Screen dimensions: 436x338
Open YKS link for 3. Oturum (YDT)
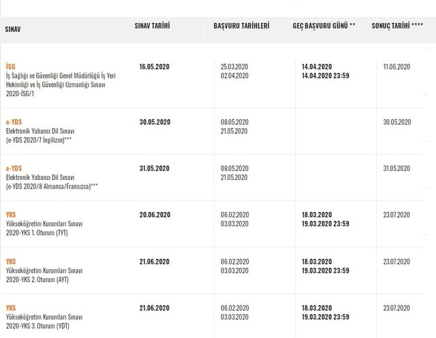point(10,307)
